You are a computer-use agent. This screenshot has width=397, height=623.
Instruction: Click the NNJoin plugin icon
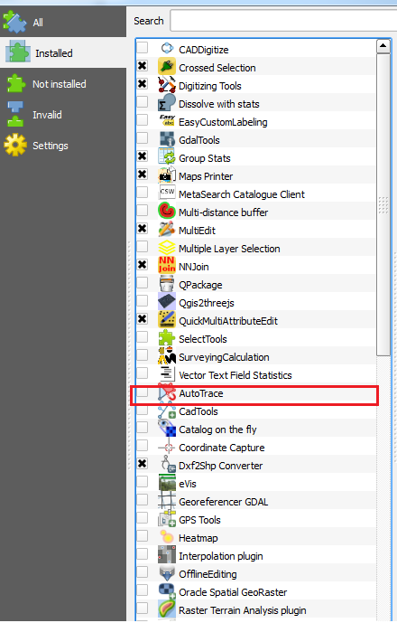pos(167,265)
